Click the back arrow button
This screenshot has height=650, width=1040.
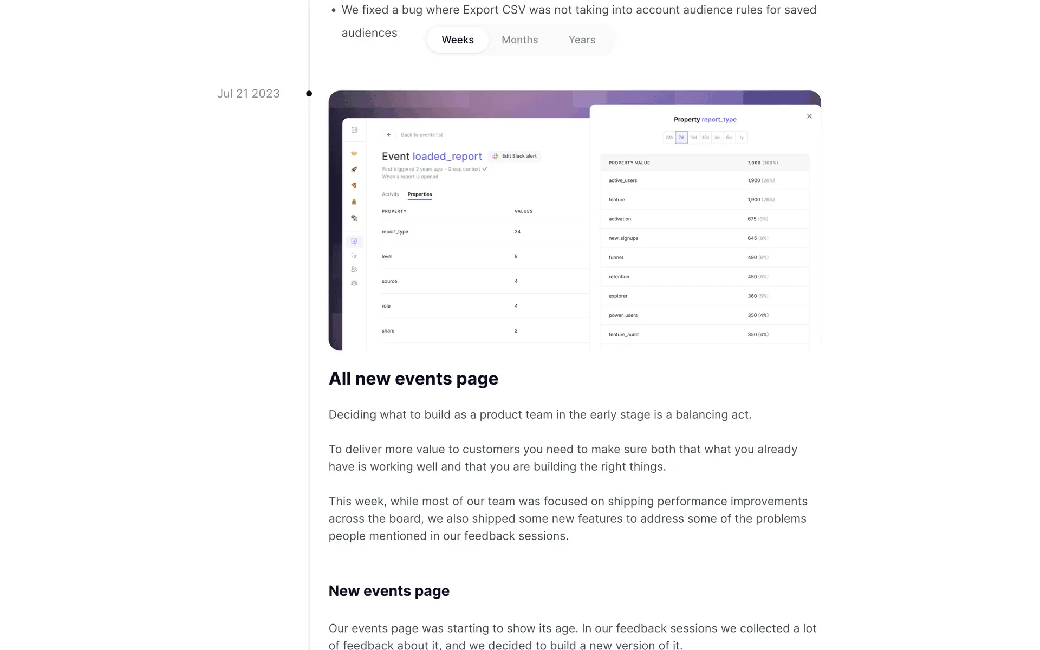coord(389,135)
